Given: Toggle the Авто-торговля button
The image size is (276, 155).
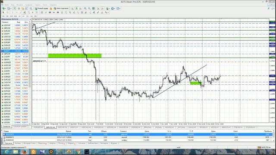Looking at the screenshot, I should tap(61, 9).
